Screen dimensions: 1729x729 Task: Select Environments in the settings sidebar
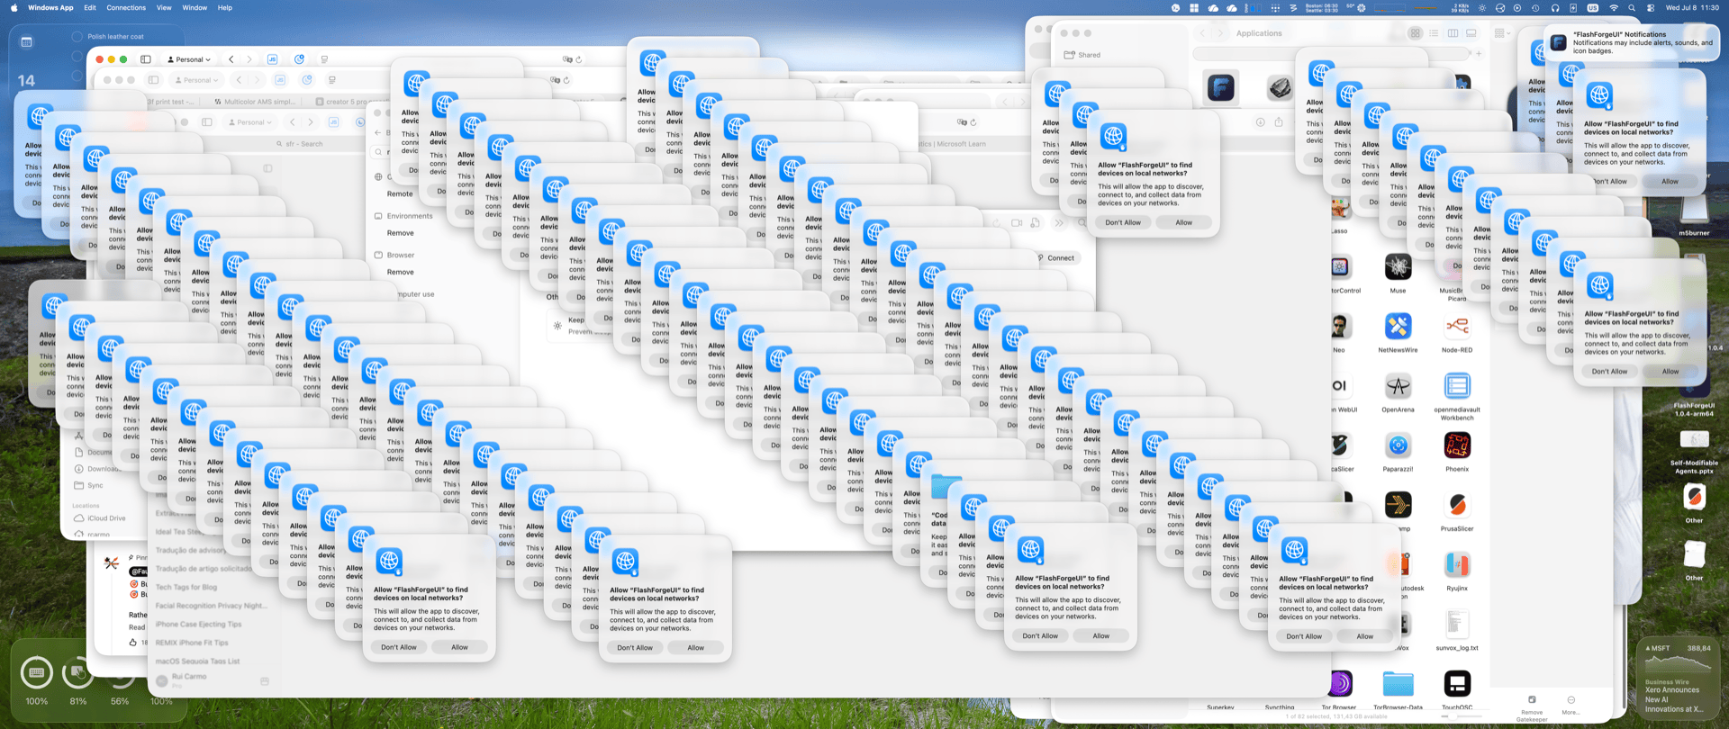(x=410, y=216)
